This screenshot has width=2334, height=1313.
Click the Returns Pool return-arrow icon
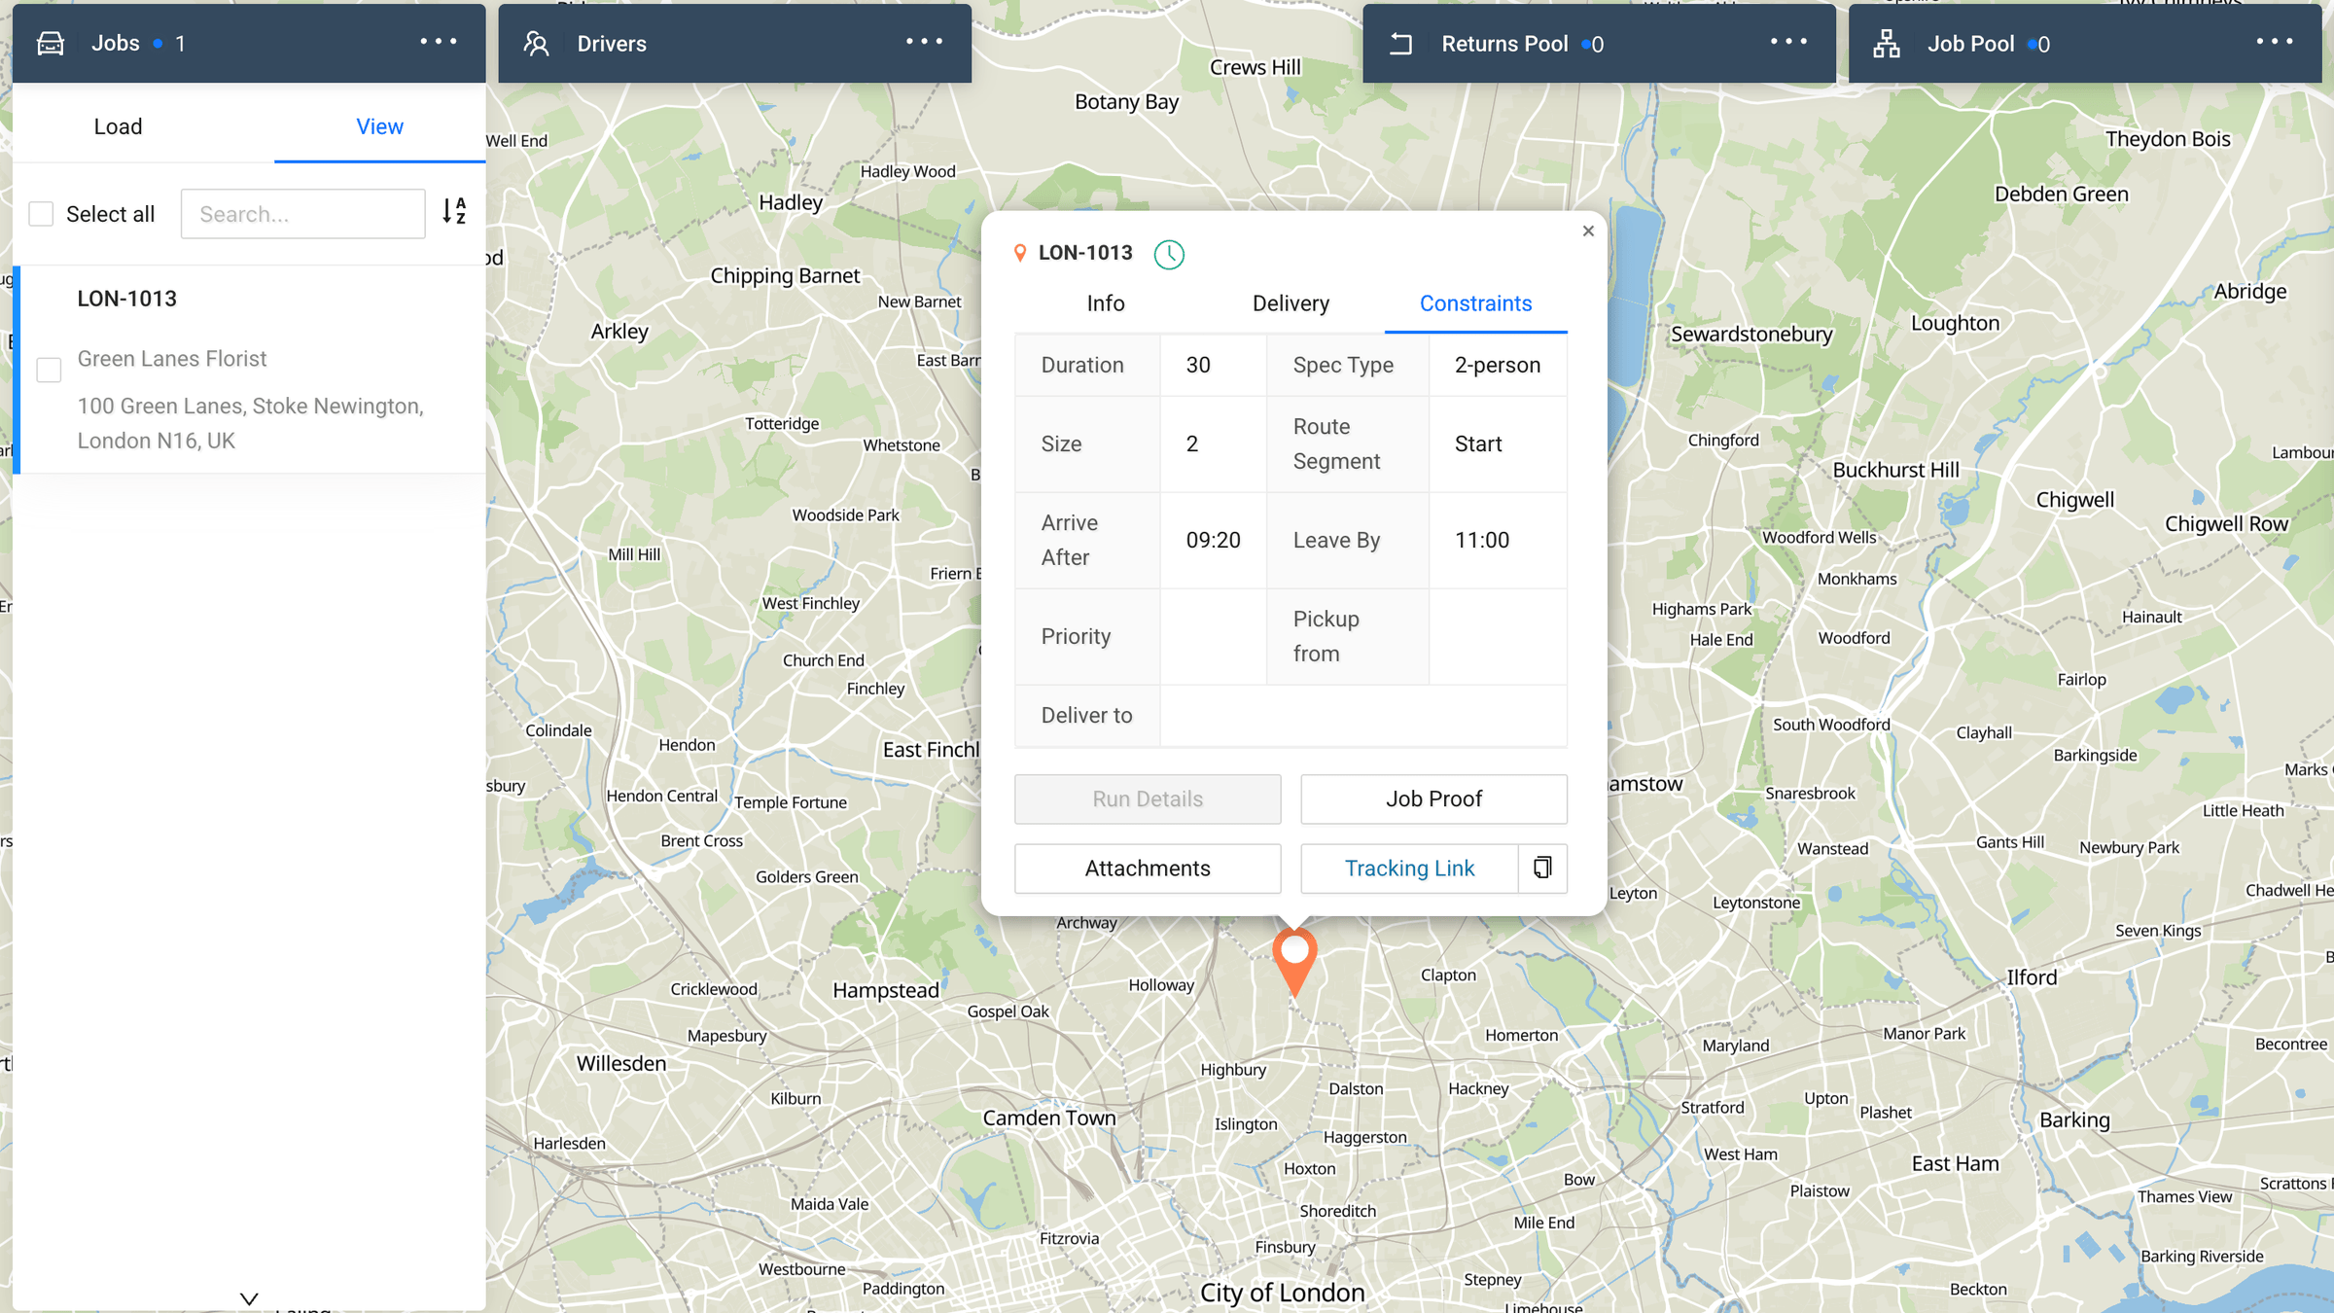coord(1400,44)
